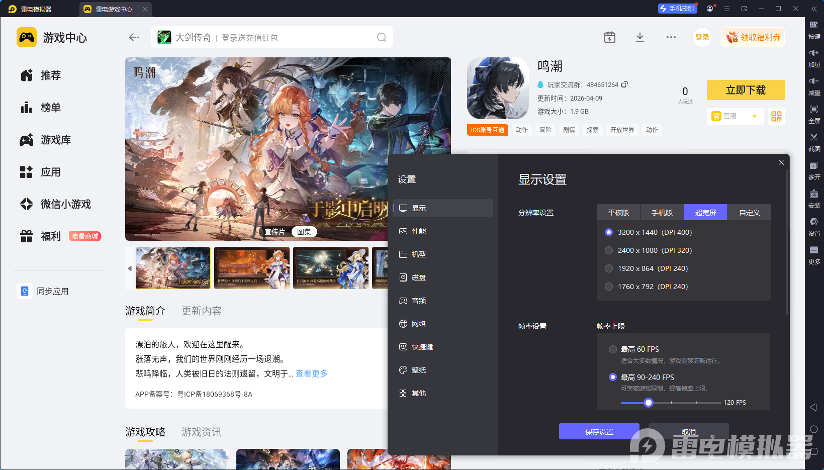This screenshot has width=824, height=470.
Task: Open 微信小游戏 mini games
Action: coord(55,204)
